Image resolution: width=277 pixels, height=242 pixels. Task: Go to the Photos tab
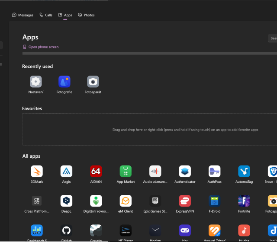click(86, 15)
